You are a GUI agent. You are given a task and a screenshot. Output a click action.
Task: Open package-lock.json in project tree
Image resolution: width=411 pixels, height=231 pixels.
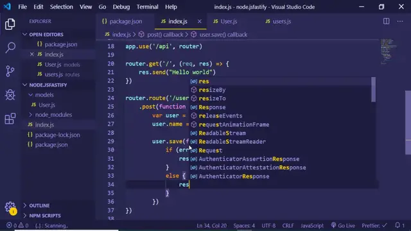click(x=57, y=135)
